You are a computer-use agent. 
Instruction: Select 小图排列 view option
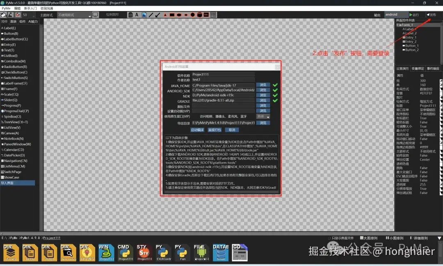395,238
